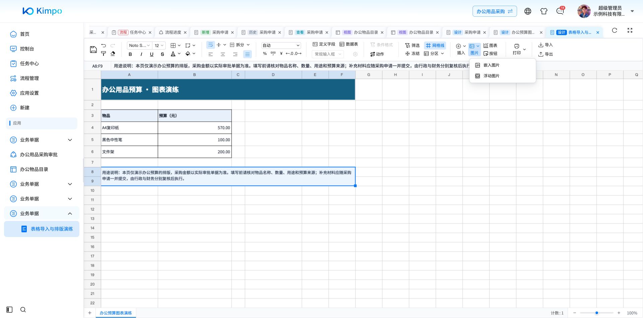Click the 办公用品采购 switch button
The height and width of the screenshot is (318, 643).
(x=495, y=11)
